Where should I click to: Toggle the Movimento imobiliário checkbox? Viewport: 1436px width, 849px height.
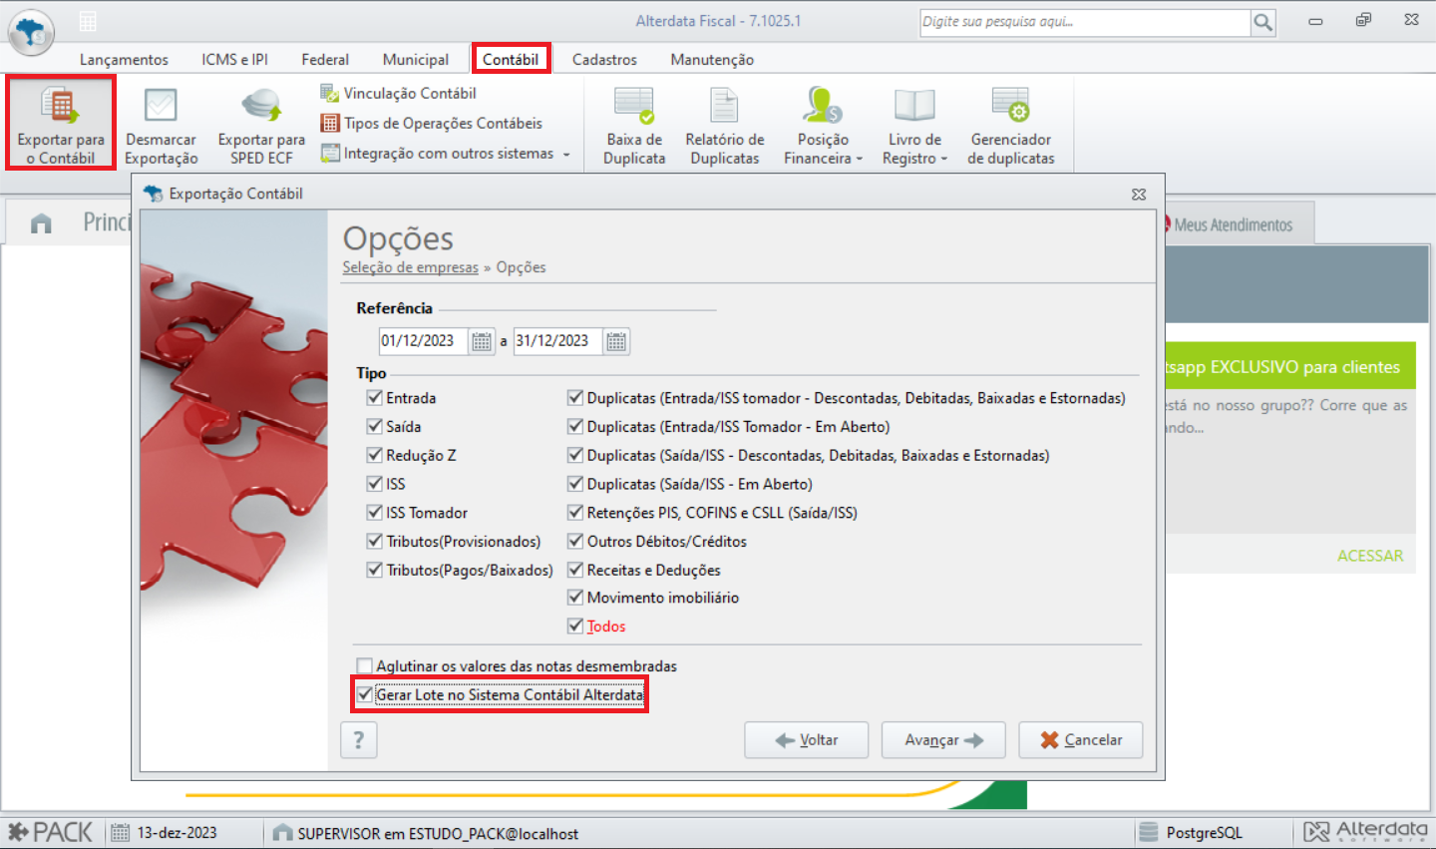tap(575, 598)
